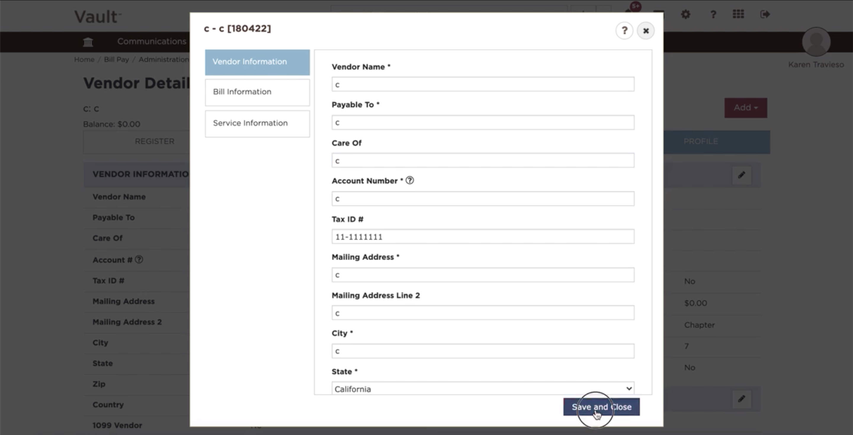Click the edit pencil near bottom right
The height and width of the screenshot is (435, 853).
pyautogui.click(x=741, y=399)
